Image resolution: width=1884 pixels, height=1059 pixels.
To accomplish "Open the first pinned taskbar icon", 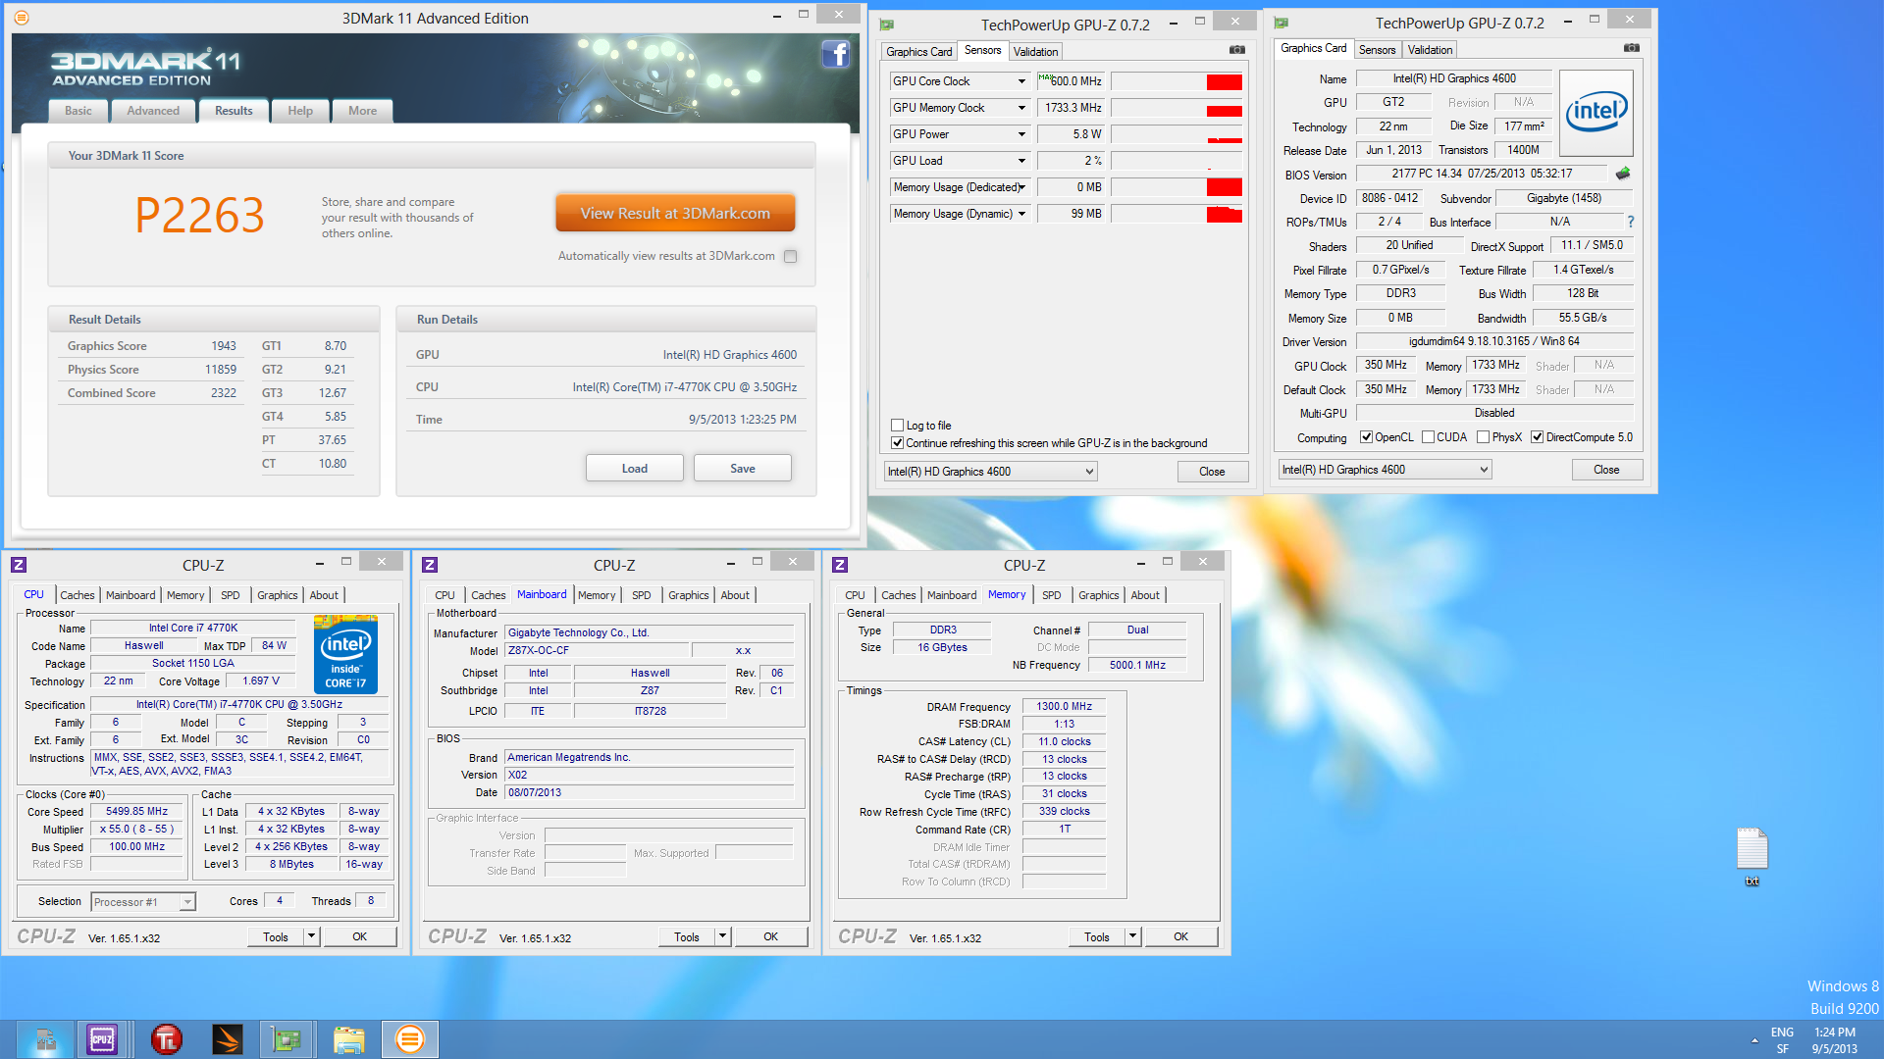I will pos(44,1039).
